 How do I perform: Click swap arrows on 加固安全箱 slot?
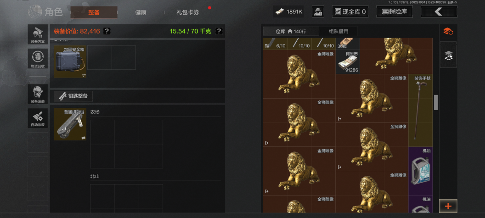coord(84,75)
